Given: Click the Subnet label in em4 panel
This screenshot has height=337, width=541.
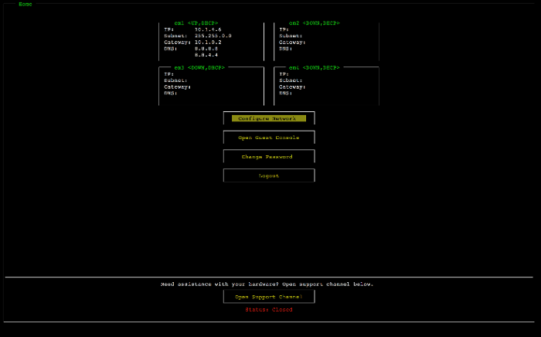Looking at the screenshot, I should tap(291, 80).
